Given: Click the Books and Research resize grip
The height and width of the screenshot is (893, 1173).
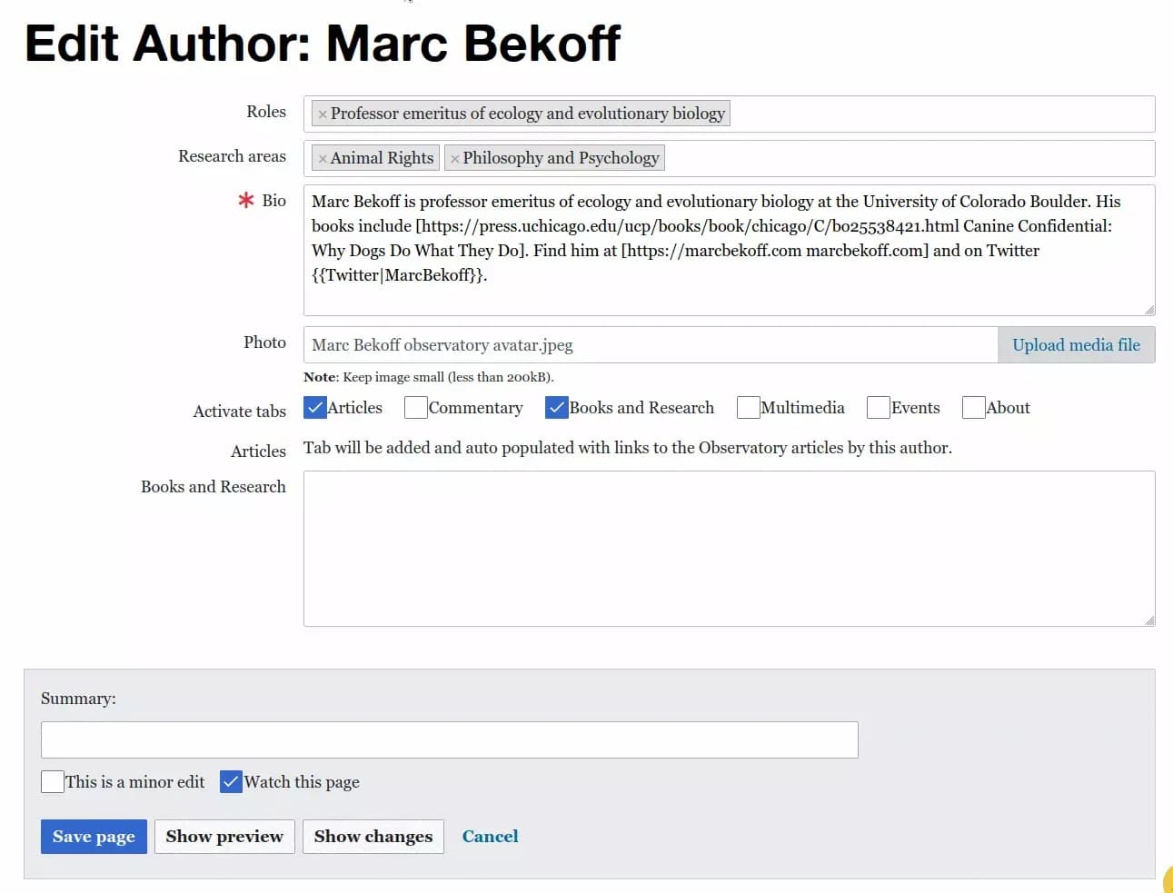Looking at the screenshot, I should click(x=1149, y=621).
